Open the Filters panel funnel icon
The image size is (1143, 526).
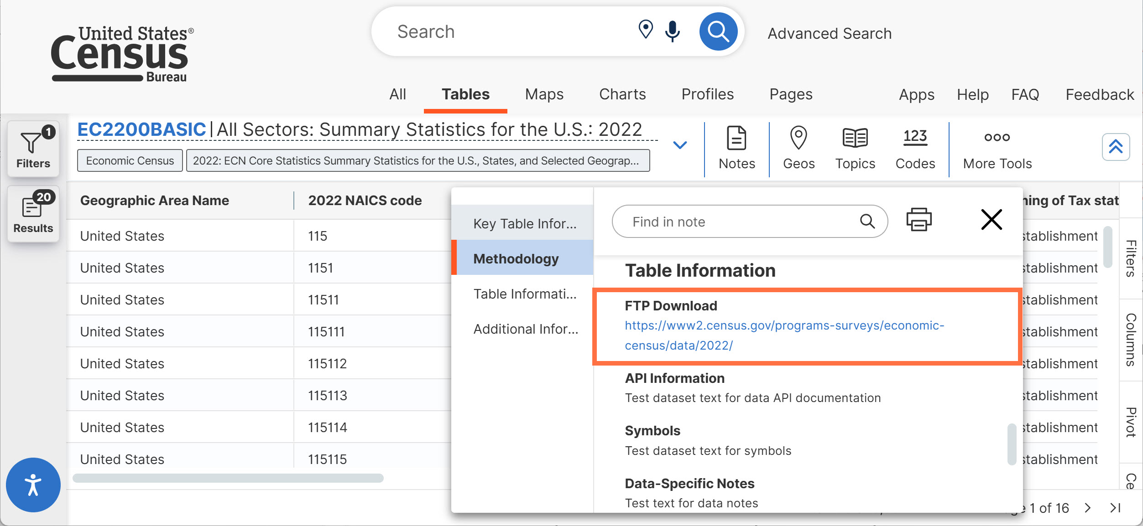(x=33, y=149)
